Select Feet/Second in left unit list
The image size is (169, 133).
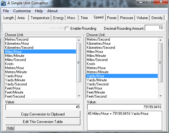pos(40,96)
